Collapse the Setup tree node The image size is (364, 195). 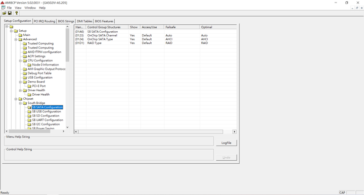pos(11,31)
